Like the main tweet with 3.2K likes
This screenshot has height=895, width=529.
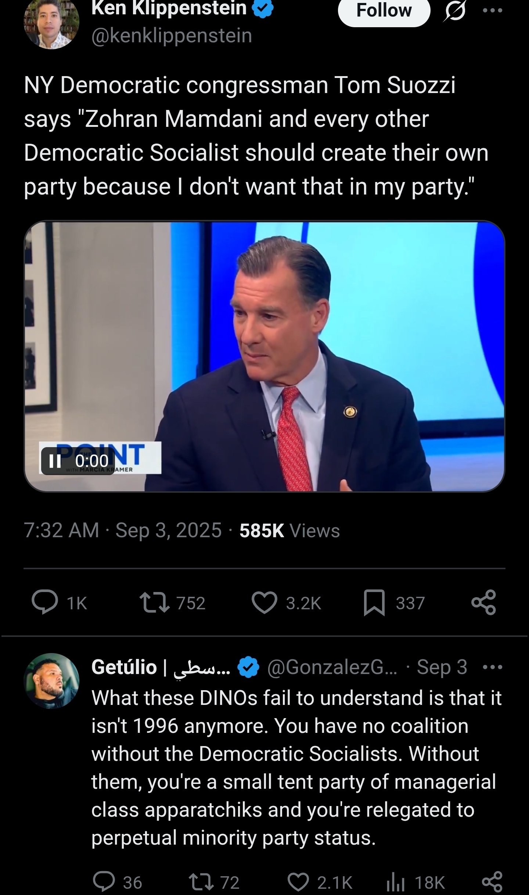tap(264, 603)
